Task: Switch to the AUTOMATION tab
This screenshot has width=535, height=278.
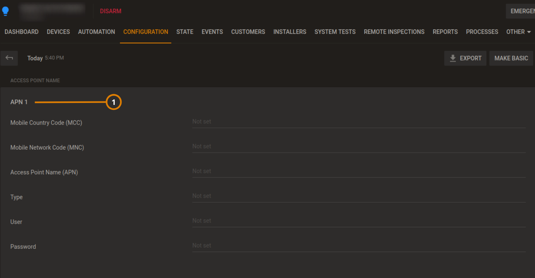Action: click(96, 32)
